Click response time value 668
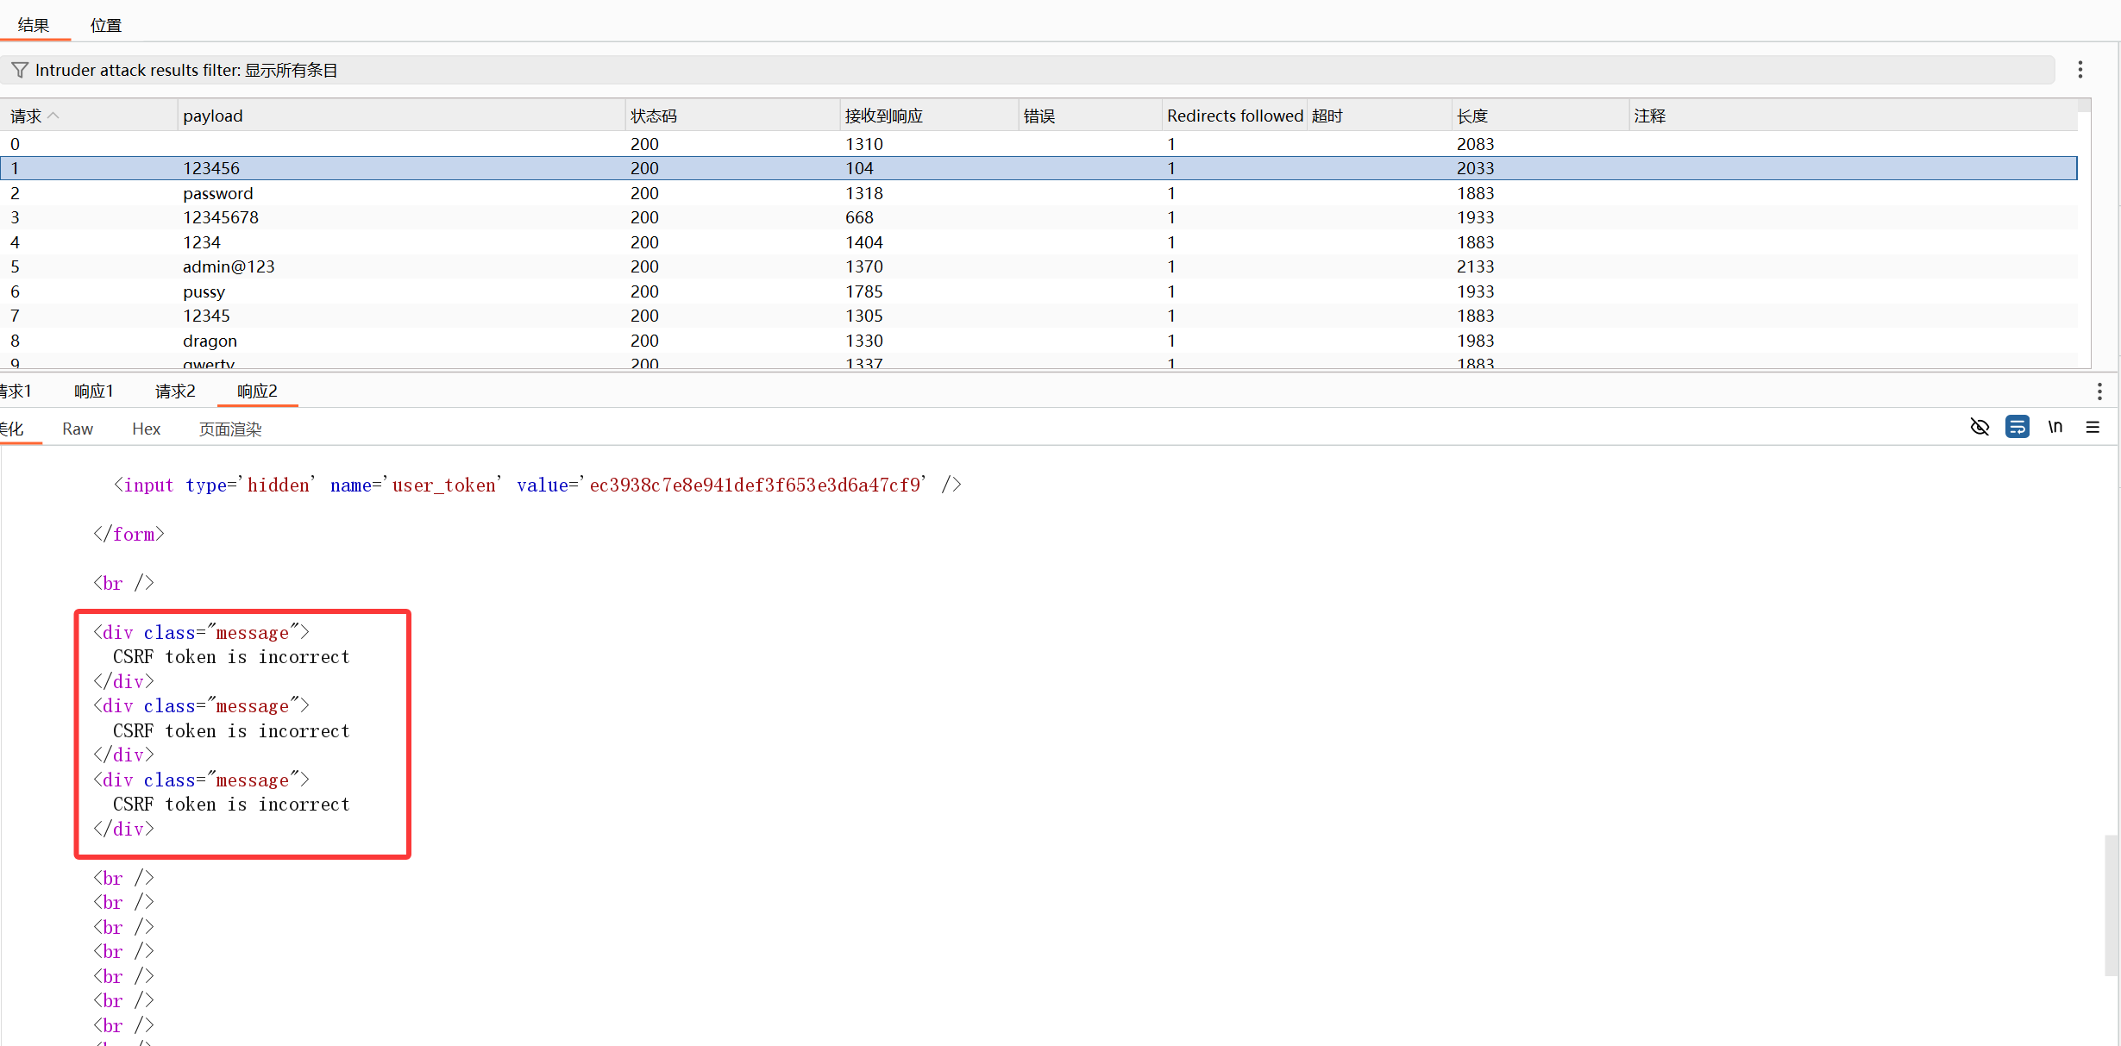 pos(859,217)
